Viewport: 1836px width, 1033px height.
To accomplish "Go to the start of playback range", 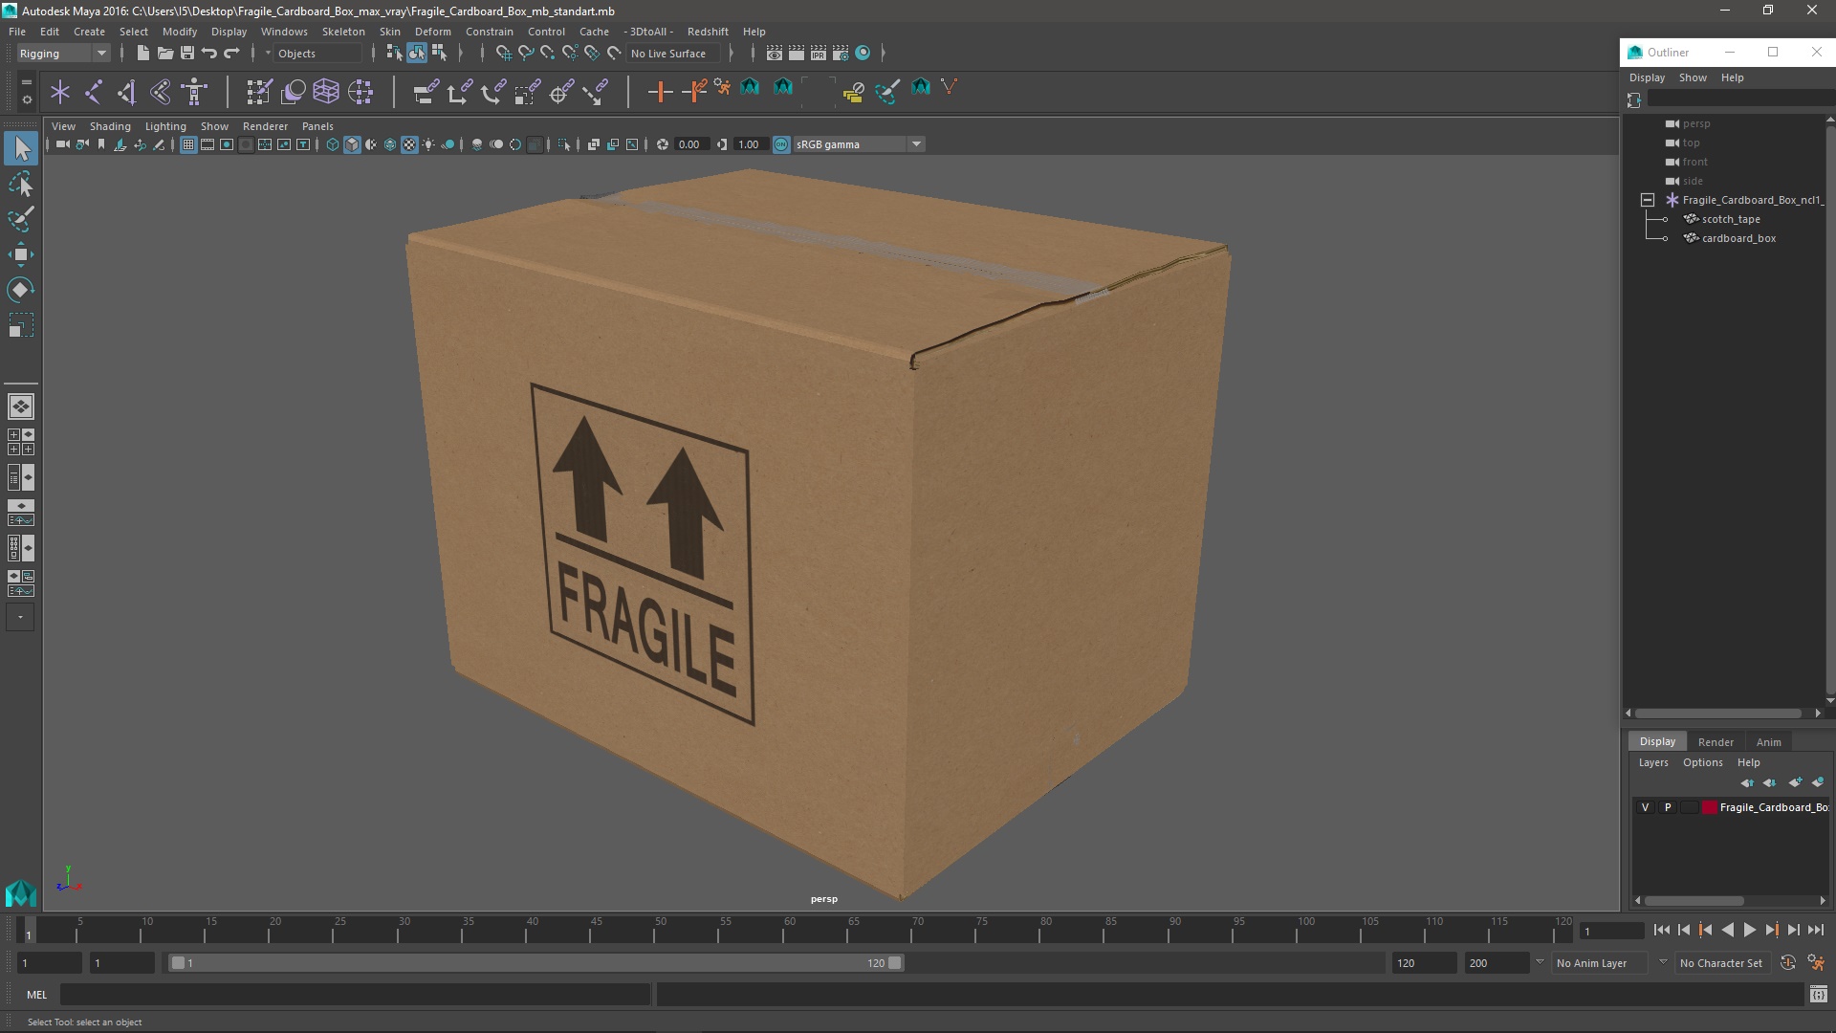I will coord(1661,930).
